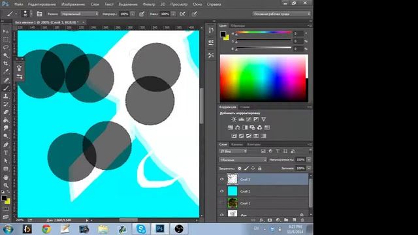The image size is (418, 235).
Task: Open the brush blend mode dropdown
Action: click(x=80, y=14)
